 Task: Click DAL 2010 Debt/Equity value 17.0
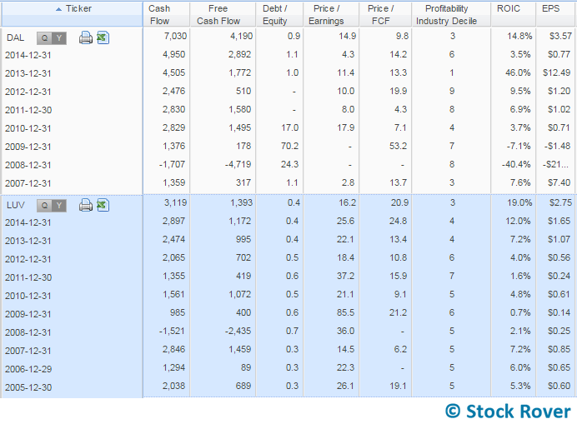tap(289, 128)
